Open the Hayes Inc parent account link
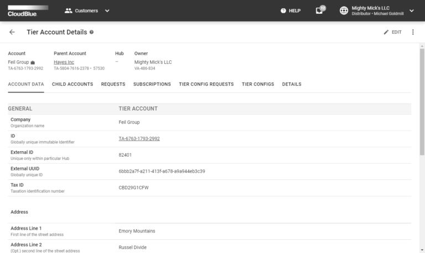425x253 pixels. [x=64, y=62]
